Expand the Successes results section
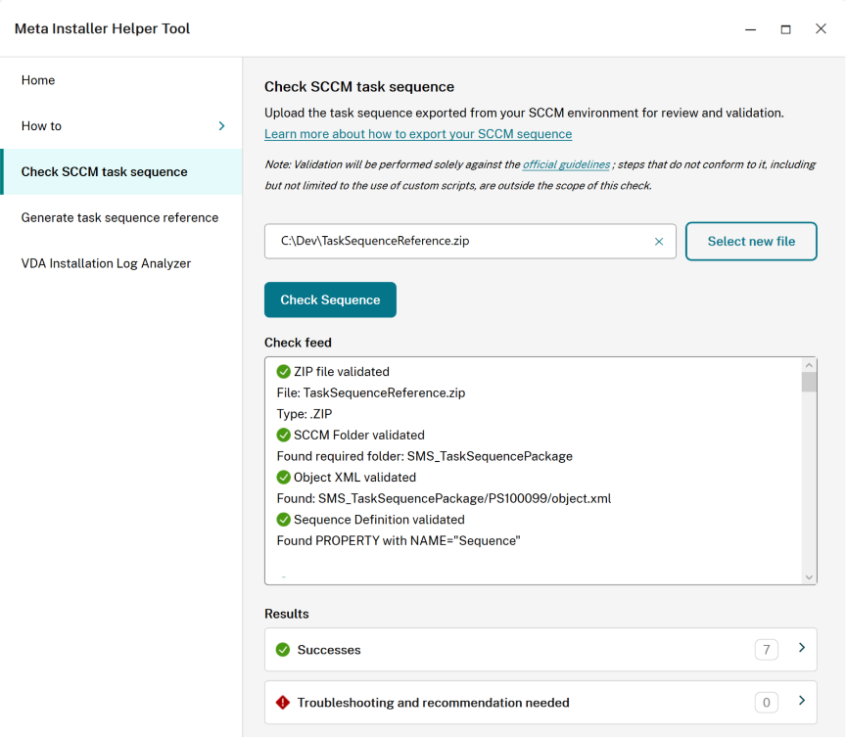846x737 pixels. [803, 649]
